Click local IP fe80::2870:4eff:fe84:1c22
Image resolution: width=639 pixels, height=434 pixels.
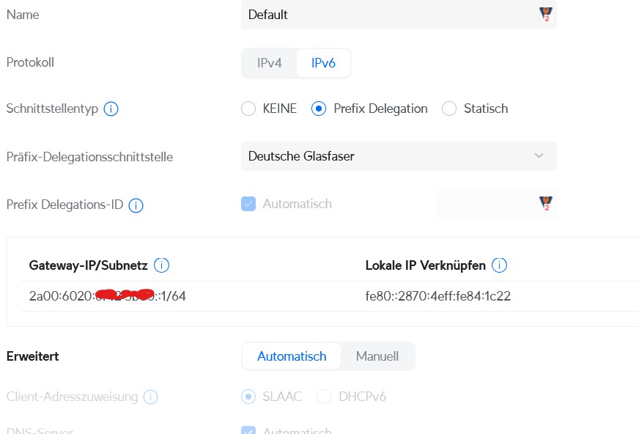pos(437,296)
